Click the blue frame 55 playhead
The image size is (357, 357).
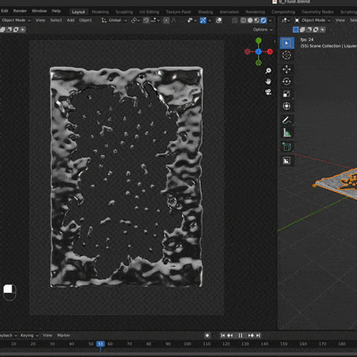tap(101, 344)
